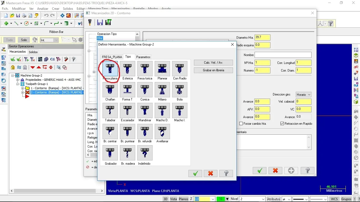The height and width of the screenshot is (202, 360).
Task: Toggle the Todo selection button
Action: [x=9, y=40]
